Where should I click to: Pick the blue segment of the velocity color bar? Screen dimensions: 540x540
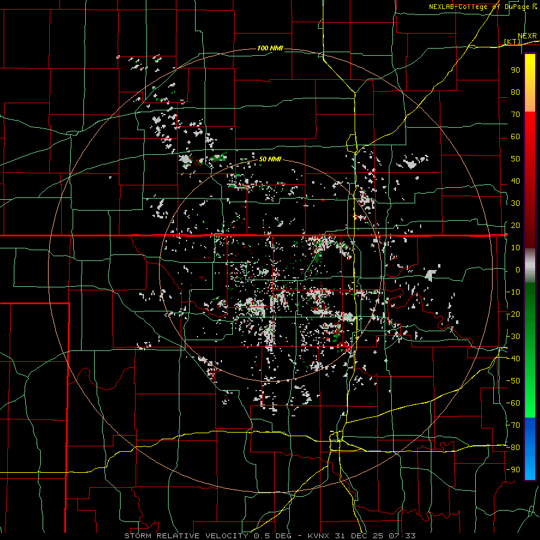click(x=530, y=449)
